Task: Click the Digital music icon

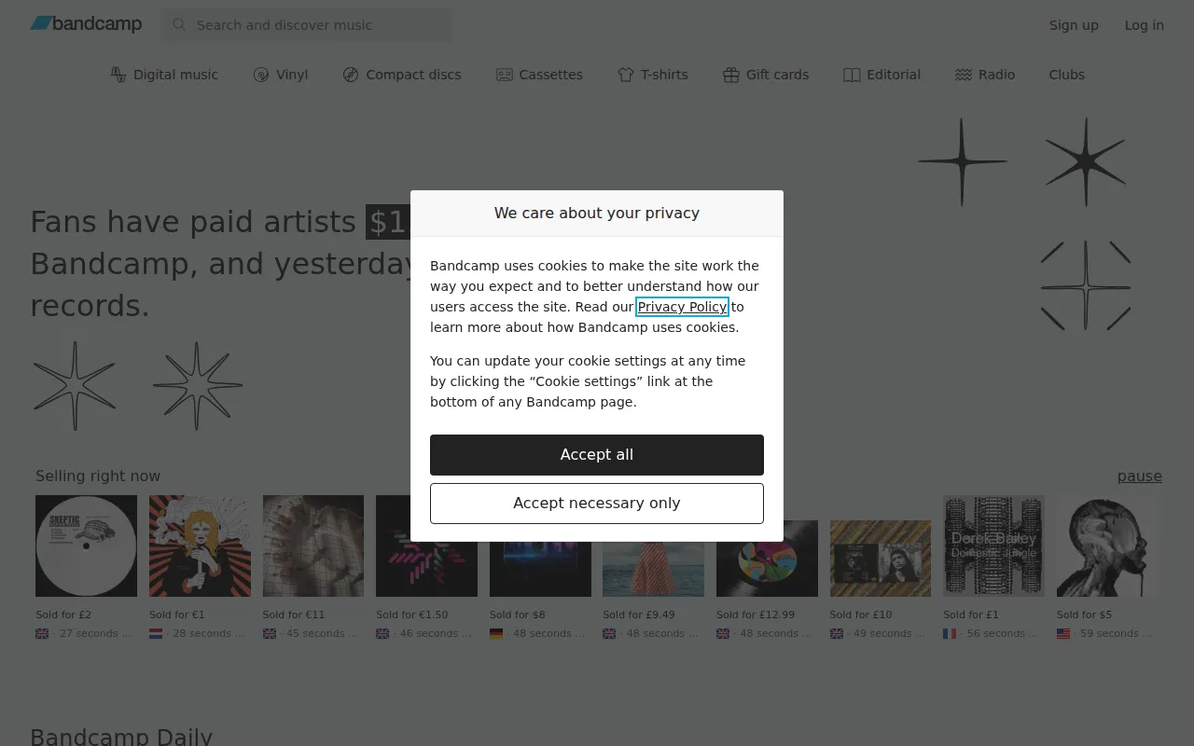Action: pos(118,75)
